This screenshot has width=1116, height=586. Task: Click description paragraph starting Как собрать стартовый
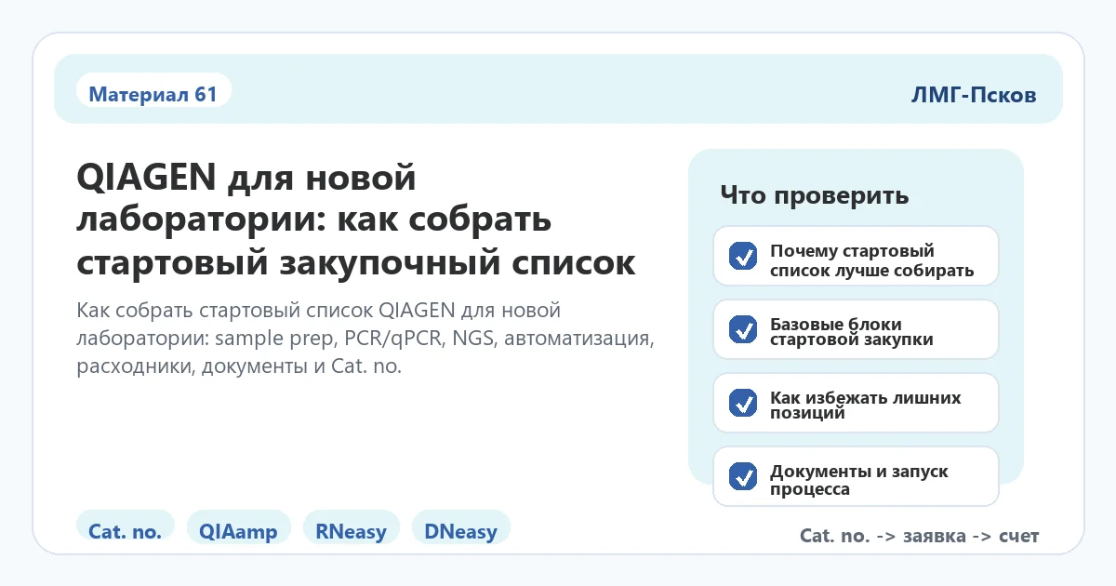tap(366, 338)
